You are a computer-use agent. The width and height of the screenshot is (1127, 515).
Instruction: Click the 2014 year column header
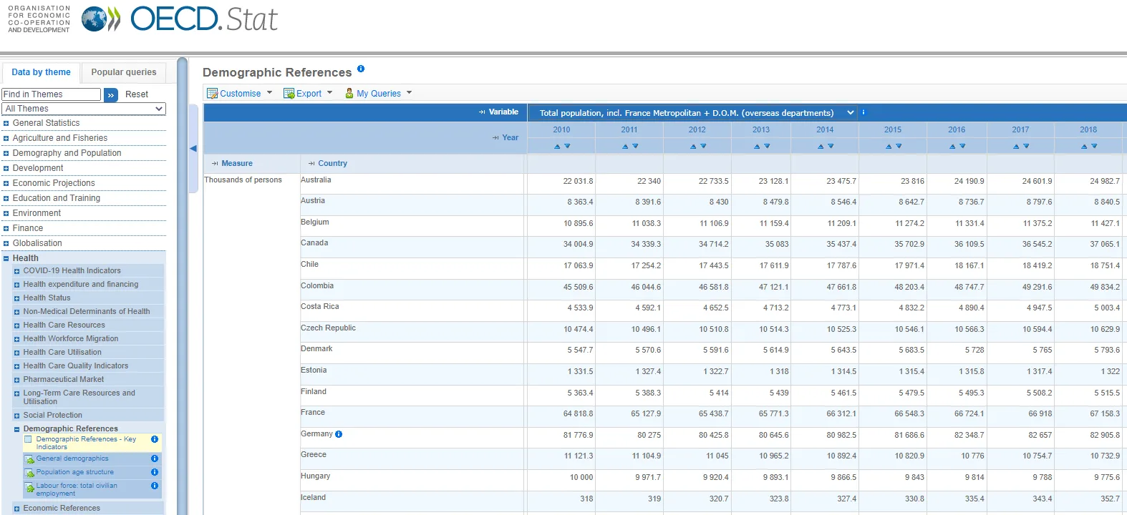825,130
